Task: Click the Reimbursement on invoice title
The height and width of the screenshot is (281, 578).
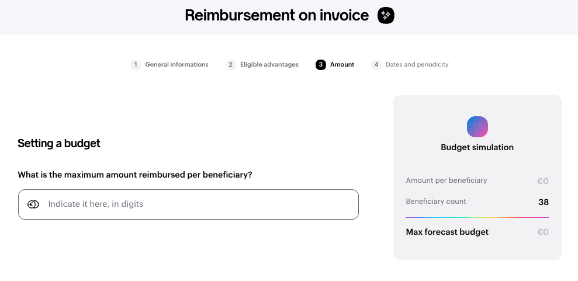Action: click(276, 15)
